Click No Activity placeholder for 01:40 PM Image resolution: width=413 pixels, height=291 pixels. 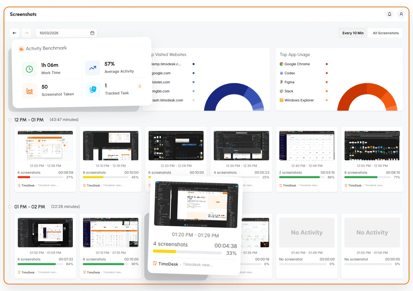pos(307,232)
